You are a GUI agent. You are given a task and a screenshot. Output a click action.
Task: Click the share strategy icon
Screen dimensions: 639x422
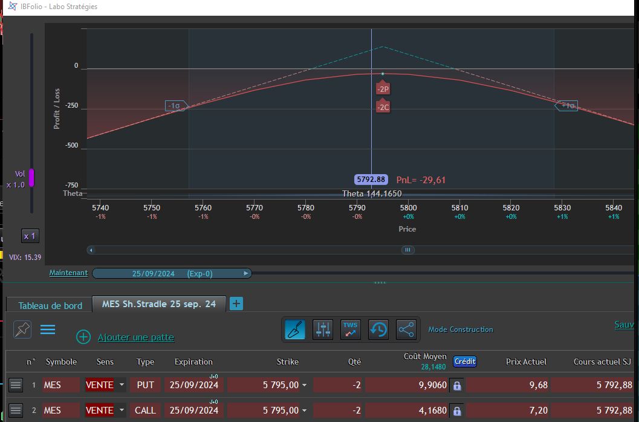(x=406, y=329)
